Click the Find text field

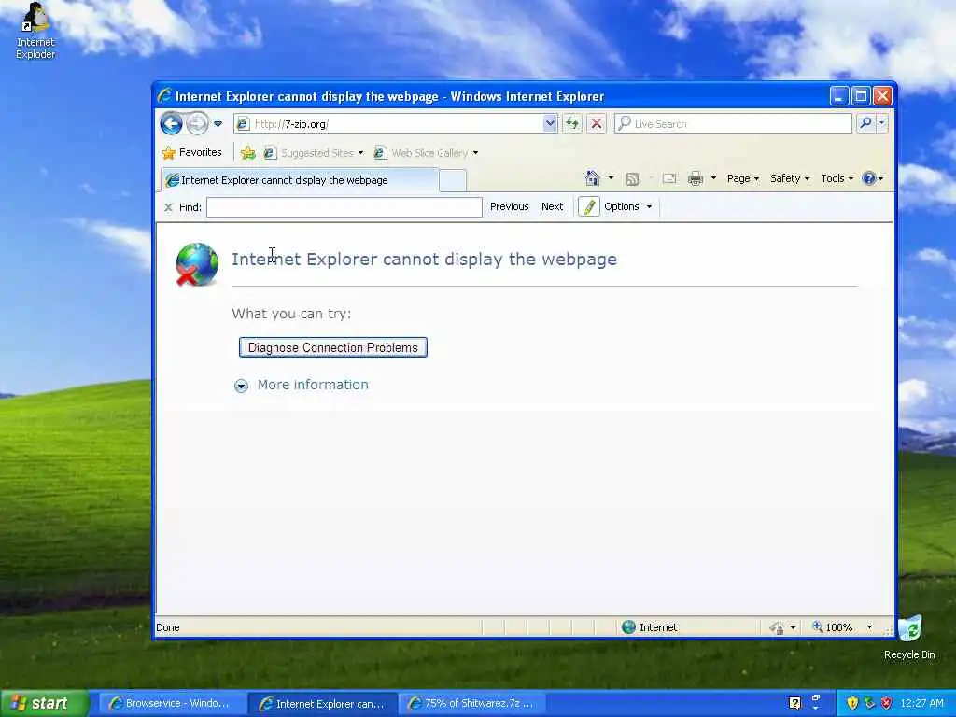click(344, 207)
